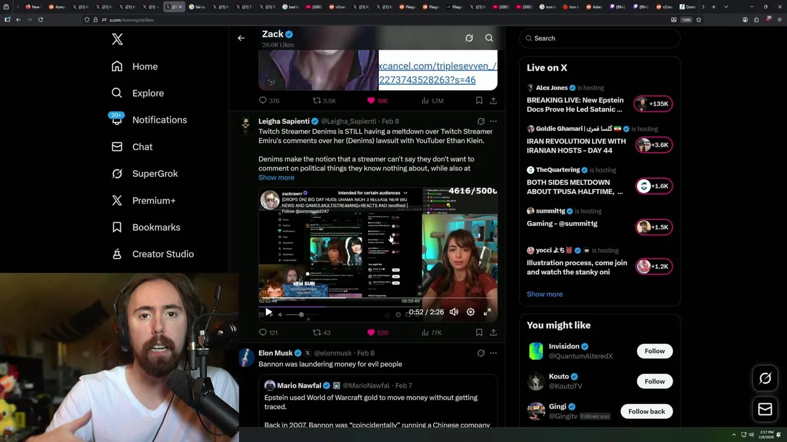This screenshot has height=442, width=787.
Task: Open the system clock showing 2:17 PM
Action: point(766,435)
